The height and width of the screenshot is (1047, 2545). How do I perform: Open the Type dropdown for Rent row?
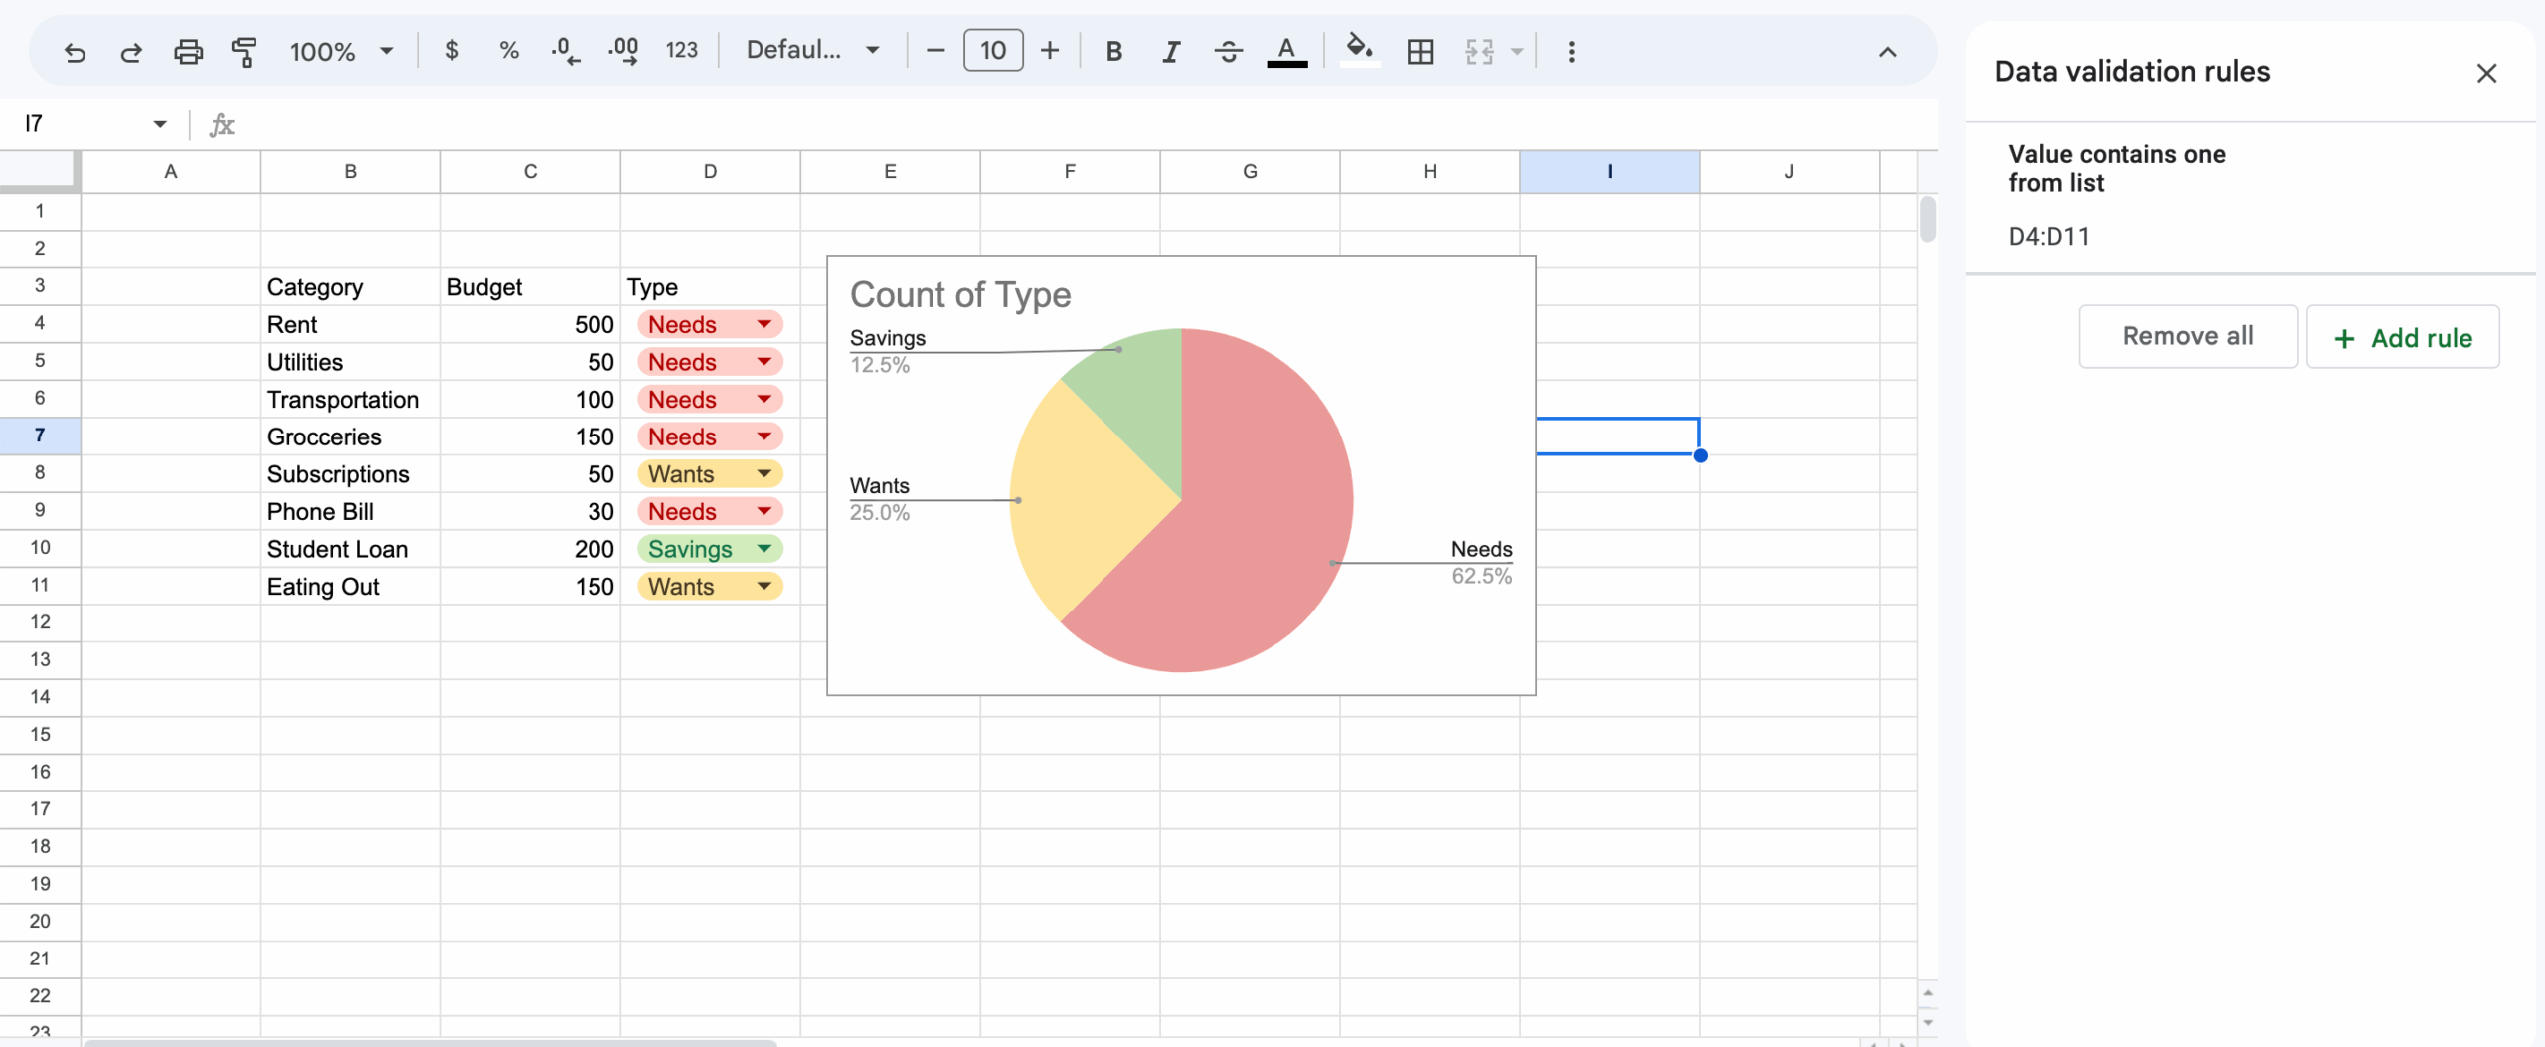tap(763, 324)
